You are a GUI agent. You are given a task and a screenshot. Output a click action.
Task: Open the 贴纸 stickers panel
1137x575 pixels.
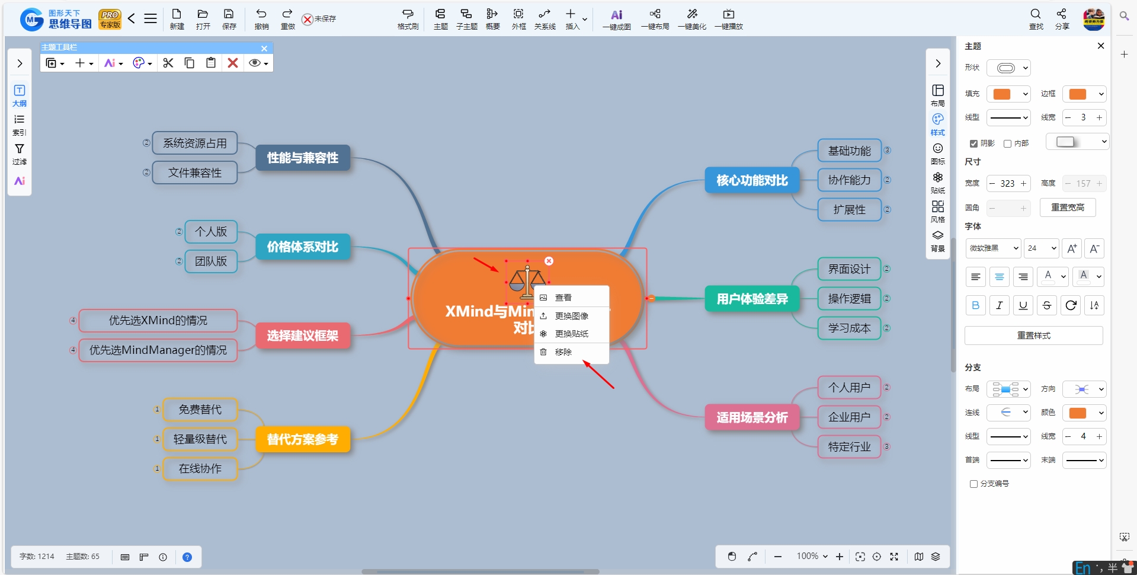[938, 183]
